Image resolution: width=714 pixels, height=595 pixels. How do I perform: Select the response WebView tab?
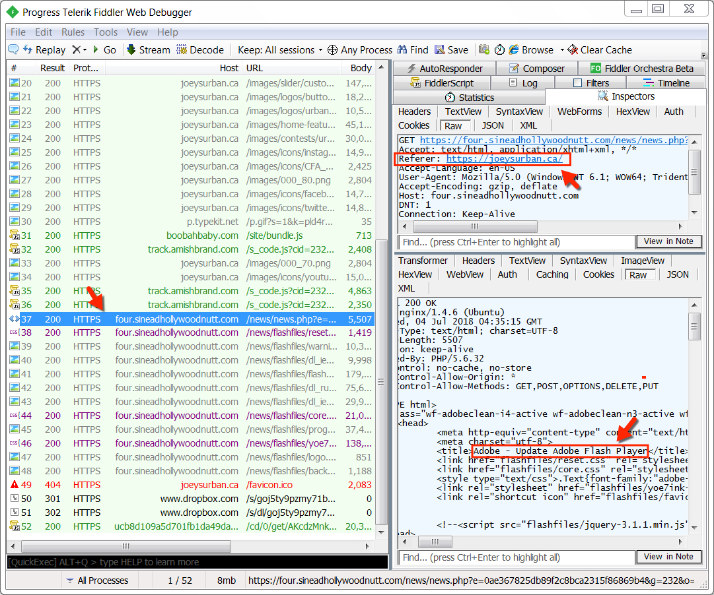[465, 274]
